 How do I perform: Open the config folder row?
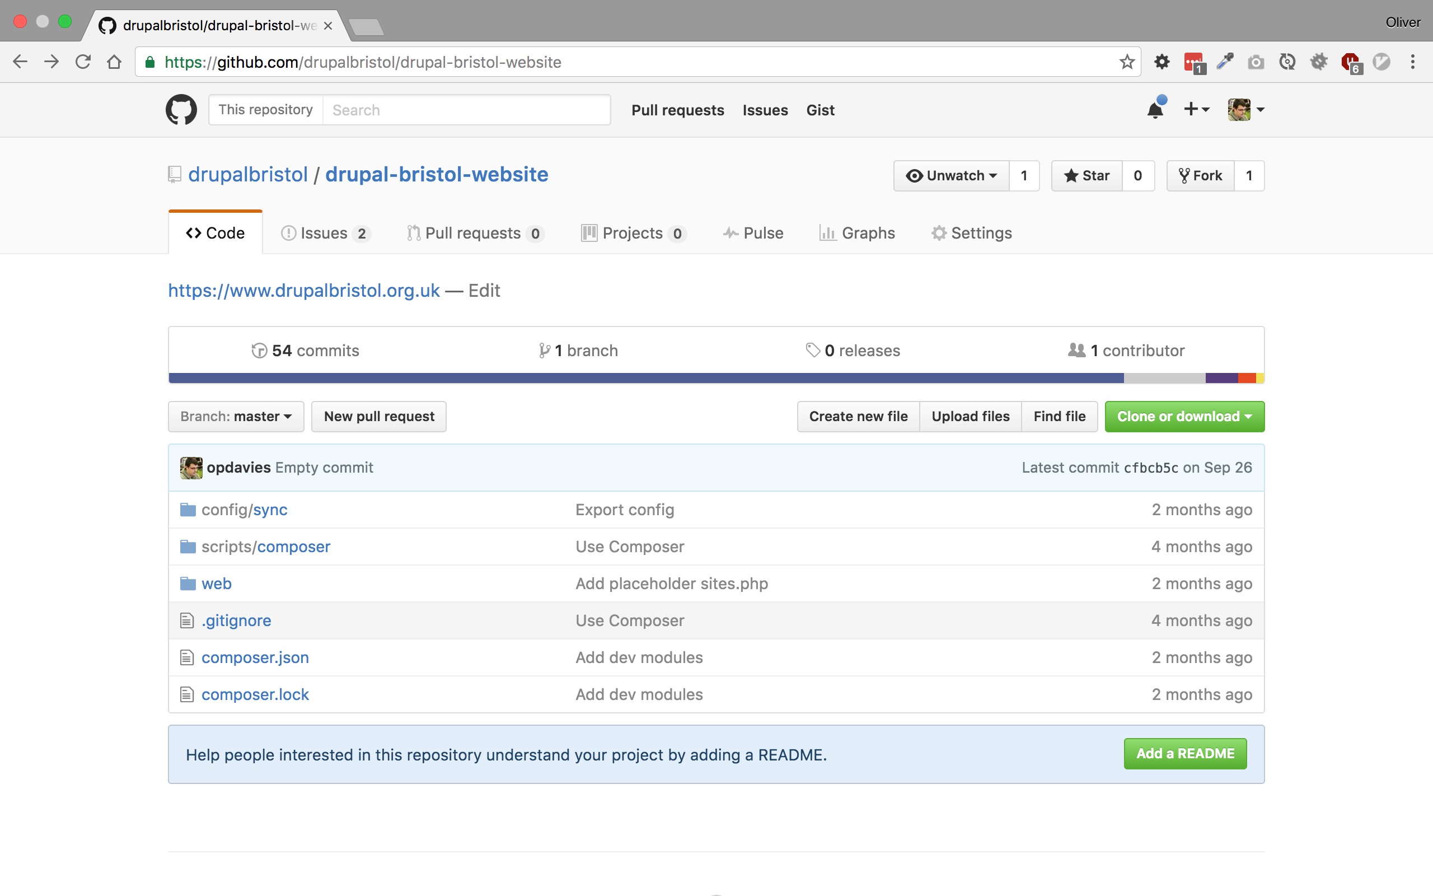pyautogui.click(x=244, y=510)
